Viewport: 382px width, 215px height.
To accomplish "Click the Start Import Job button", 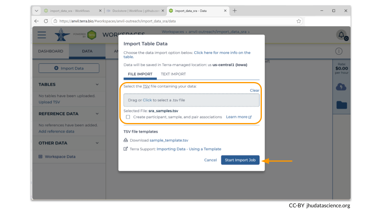I will (240, 160).
